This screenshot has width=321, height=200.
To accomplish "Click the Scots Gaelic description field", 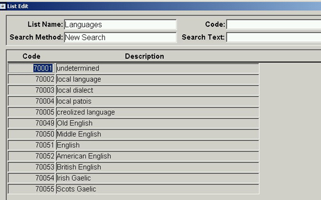I will point(157,189).
